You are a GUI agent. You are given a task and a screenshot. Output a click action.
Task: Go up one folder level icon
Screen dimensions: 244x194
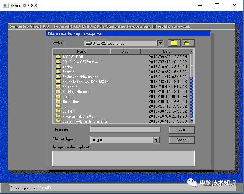[174, 43]
